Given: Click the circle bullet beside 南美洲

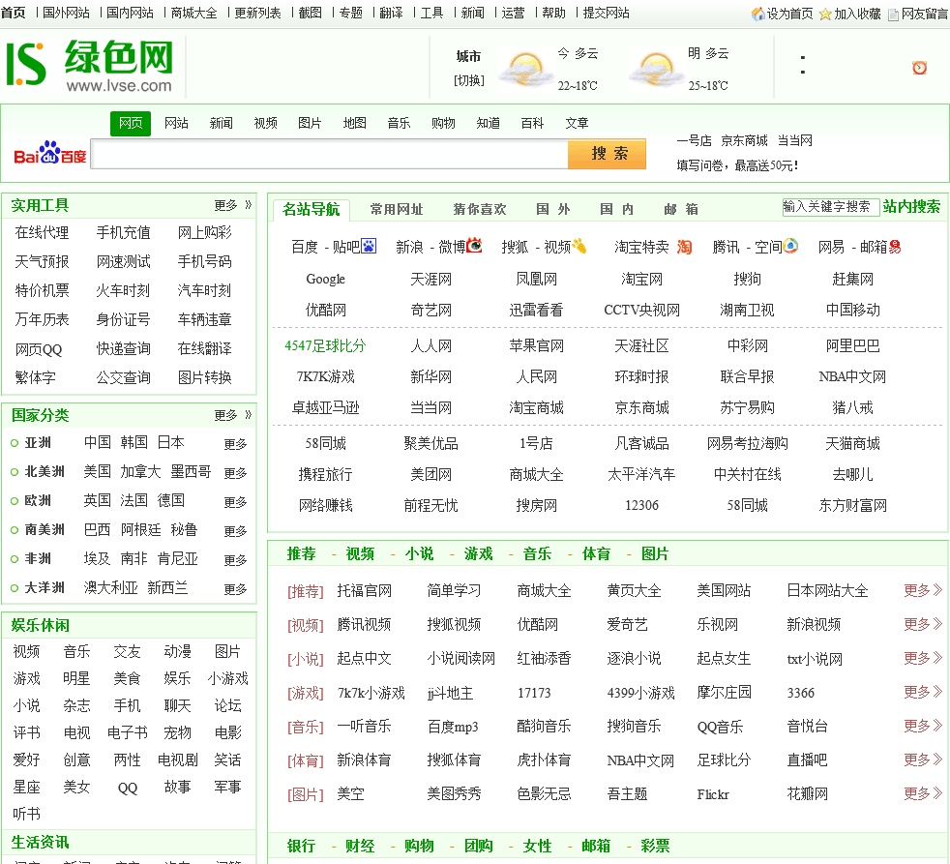Looking at the screenshot, I should [x=15, y=530].
